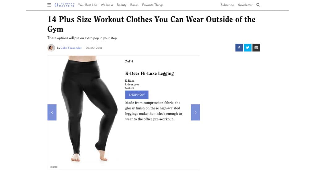Click K-Deer Hi-Luxe Legging title
This screenshot has width=309, height=173.
149,74
